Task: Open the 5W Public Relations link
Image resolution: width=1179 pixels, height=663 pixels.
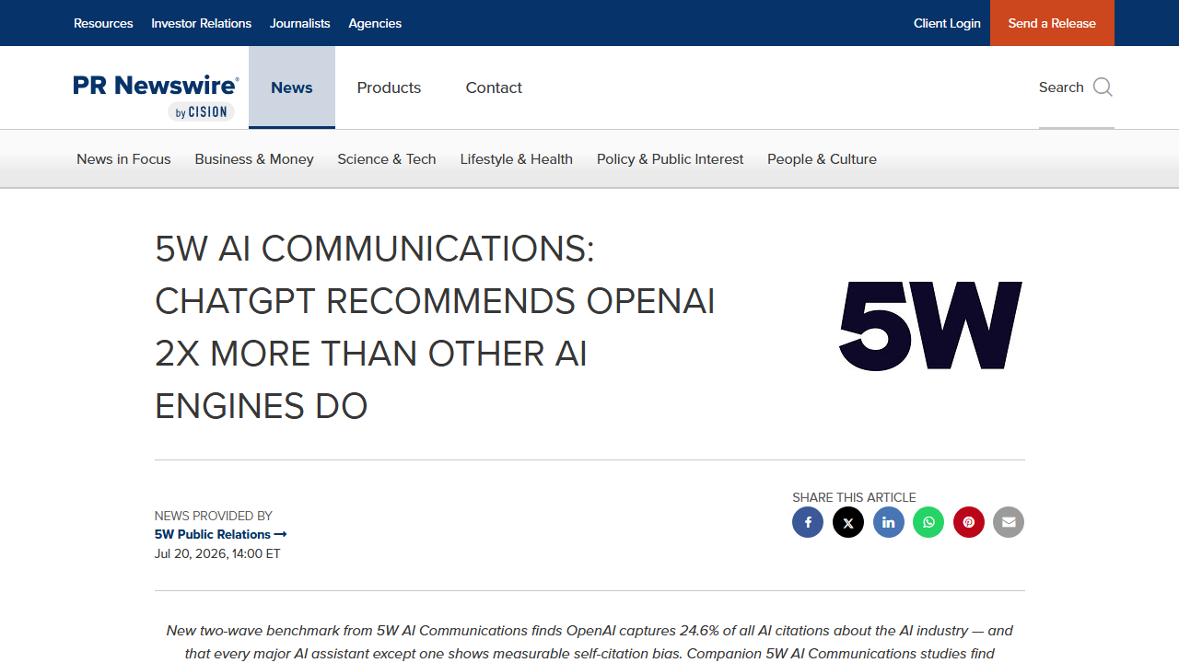Action: (x=221, y=534)
